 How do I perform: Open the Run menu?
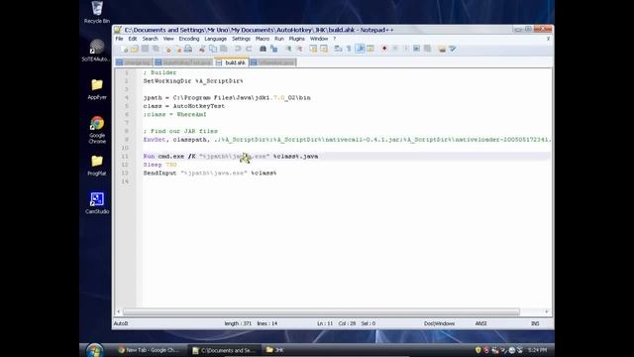pyautogui.click(x=279, y=39)
